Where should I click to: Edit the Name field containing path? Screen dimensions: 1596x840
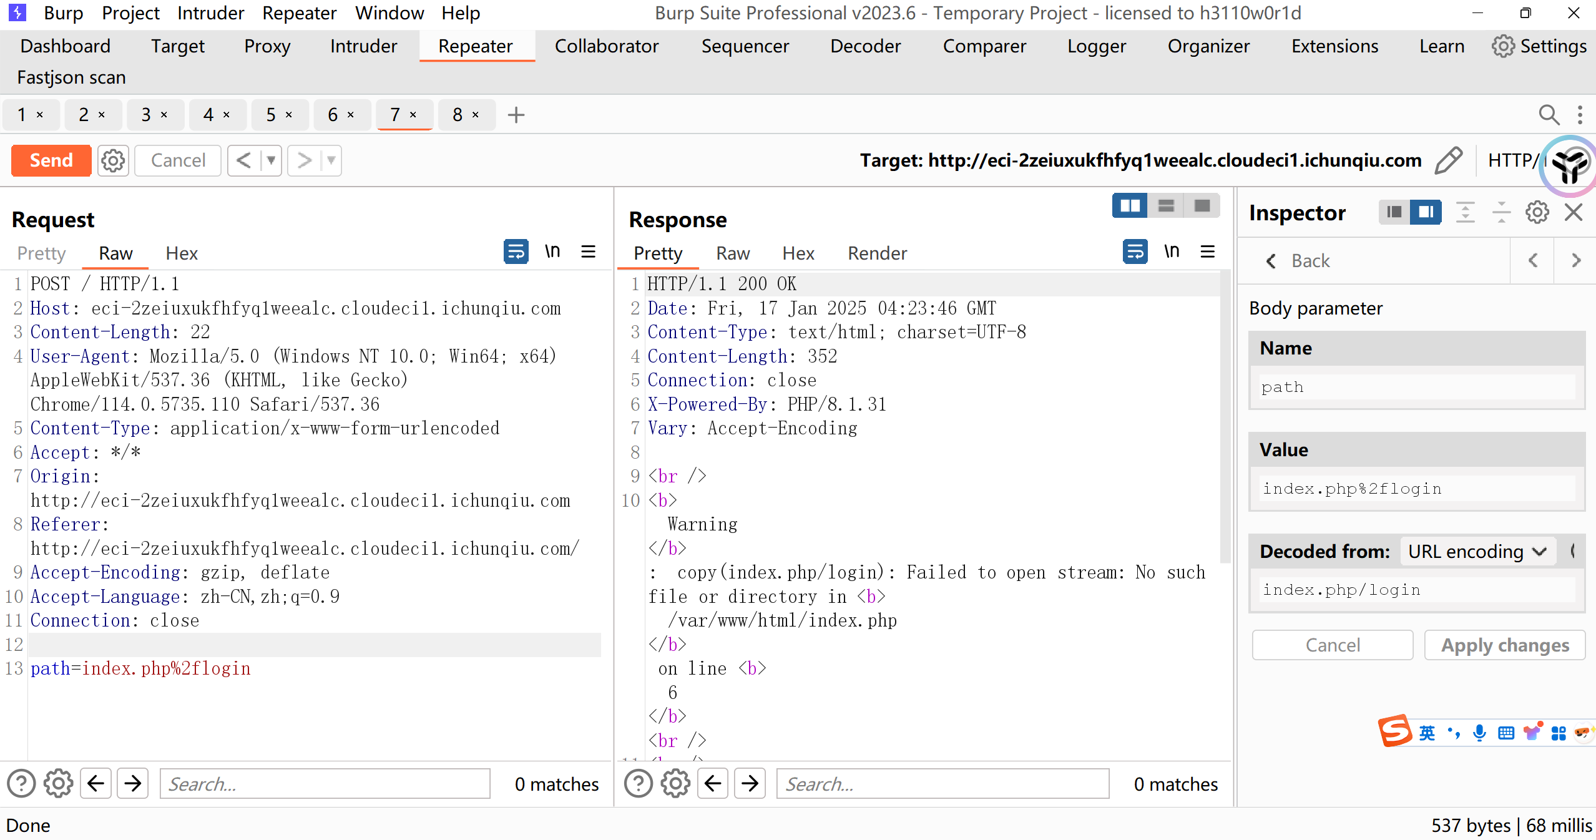point(1417,387)
